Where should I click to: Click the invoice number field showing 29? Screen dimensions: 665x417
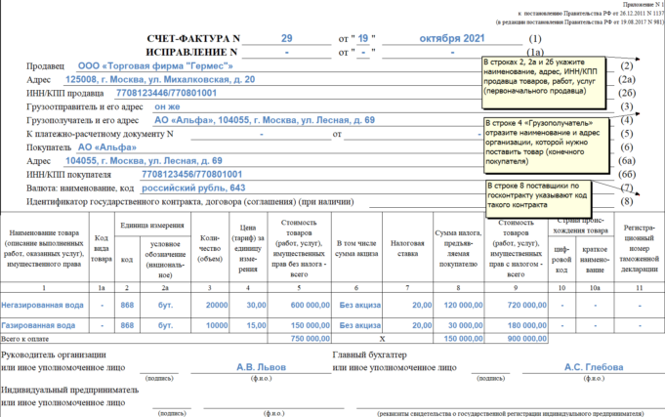coord(287,36)
